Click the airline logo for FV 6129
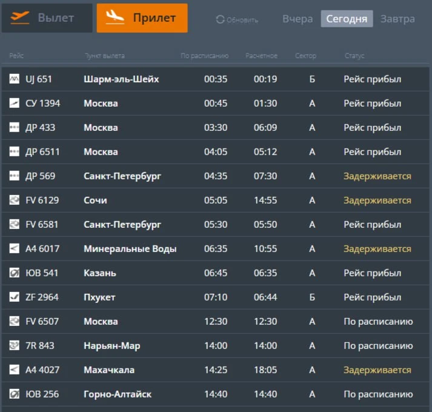 [x=15, y=201]
